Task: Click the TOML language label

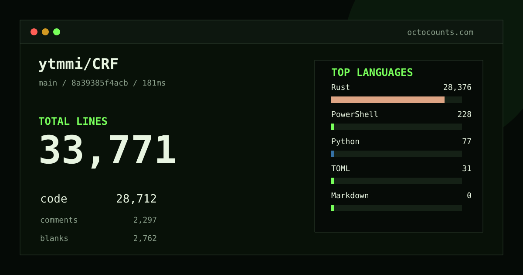Action: click(x=340, y=168)
